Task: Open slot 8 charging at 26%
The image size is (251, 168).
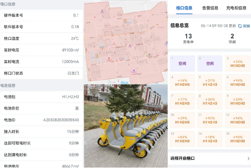Action: (x=210, y=101)
